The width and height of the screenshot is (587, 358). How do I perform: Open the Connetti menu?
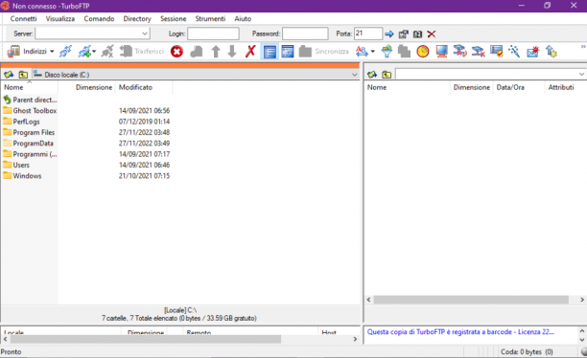pyautogui.click(x=23, y=19)
